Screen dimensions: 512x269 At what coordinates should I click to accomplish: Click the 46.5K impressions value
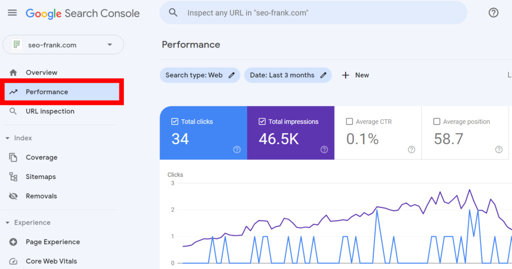tap(278, 139)
